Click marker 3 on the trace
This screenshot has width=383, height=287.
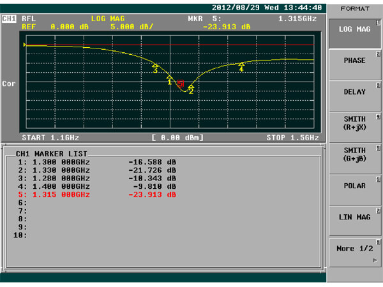point(155,68)
